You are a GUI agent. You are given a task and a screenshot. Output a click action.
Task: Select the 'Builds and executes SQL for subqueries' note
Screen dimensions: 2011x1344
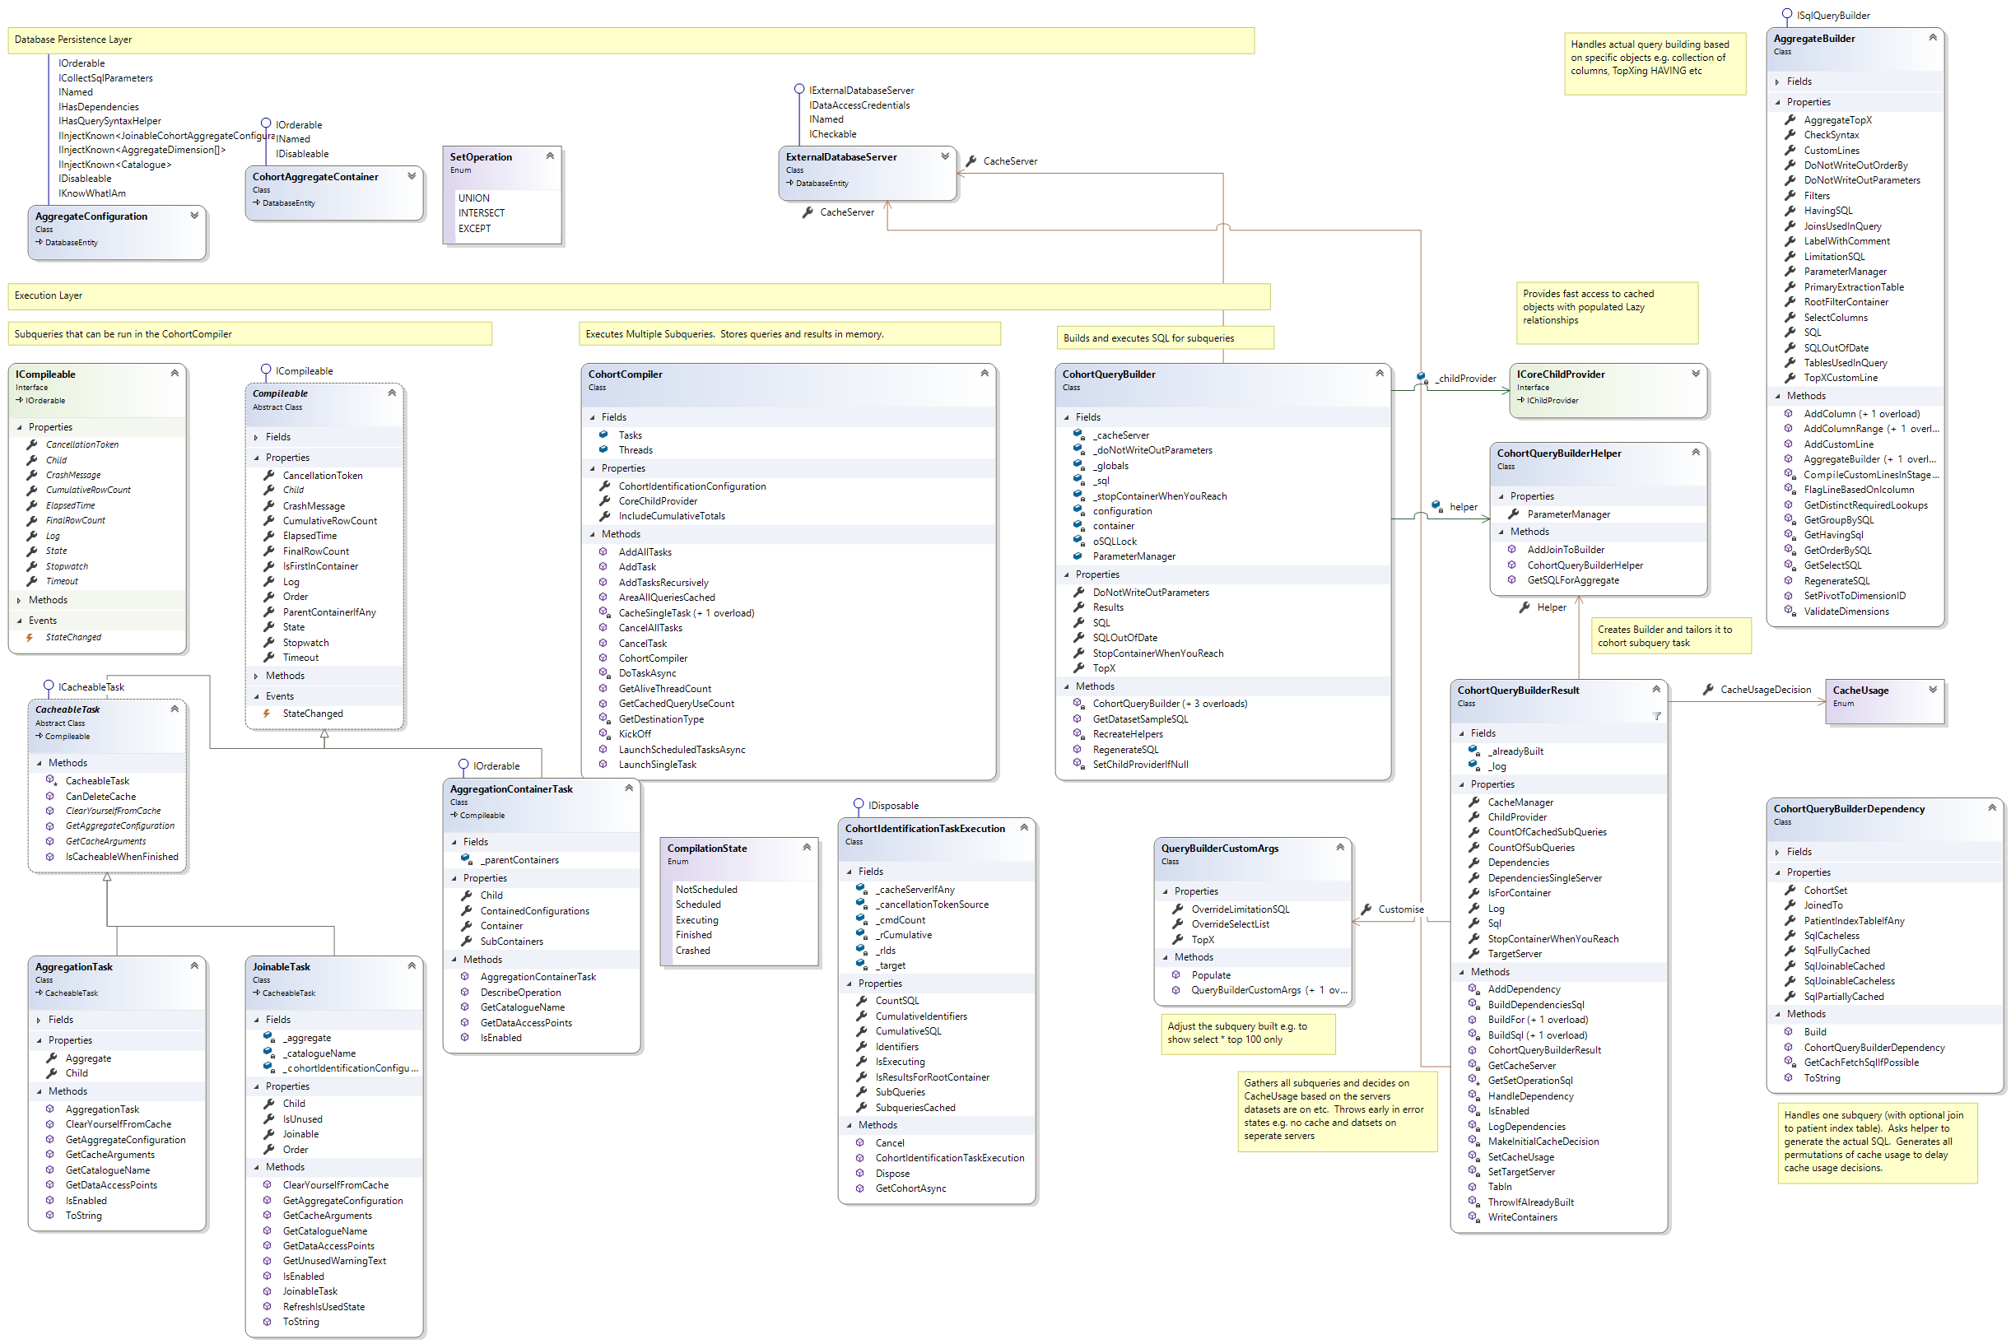coord(1165,337)
